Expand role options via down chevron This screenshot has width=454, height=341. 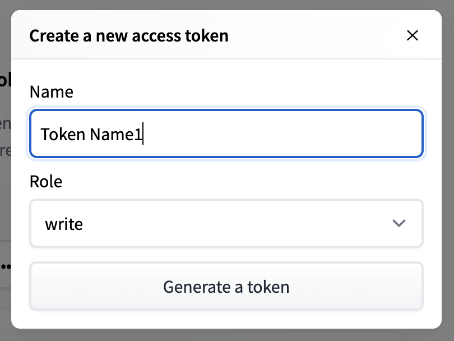pyautogui.click(x=399, y=224)
